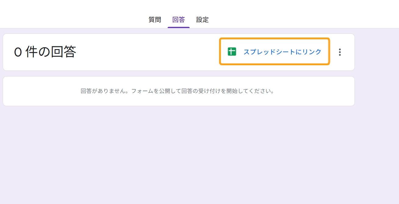This screenshot has height=204, width=399.
Task: Click the green Google Sheets icon
Action: (x=232, y=52)
